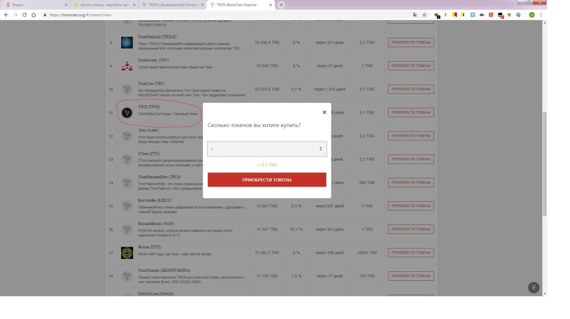Open the browser home page
Viewport: 570px width, 319px height.
click(34, 15)
